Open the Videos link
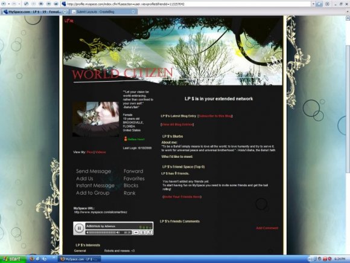 100,152
